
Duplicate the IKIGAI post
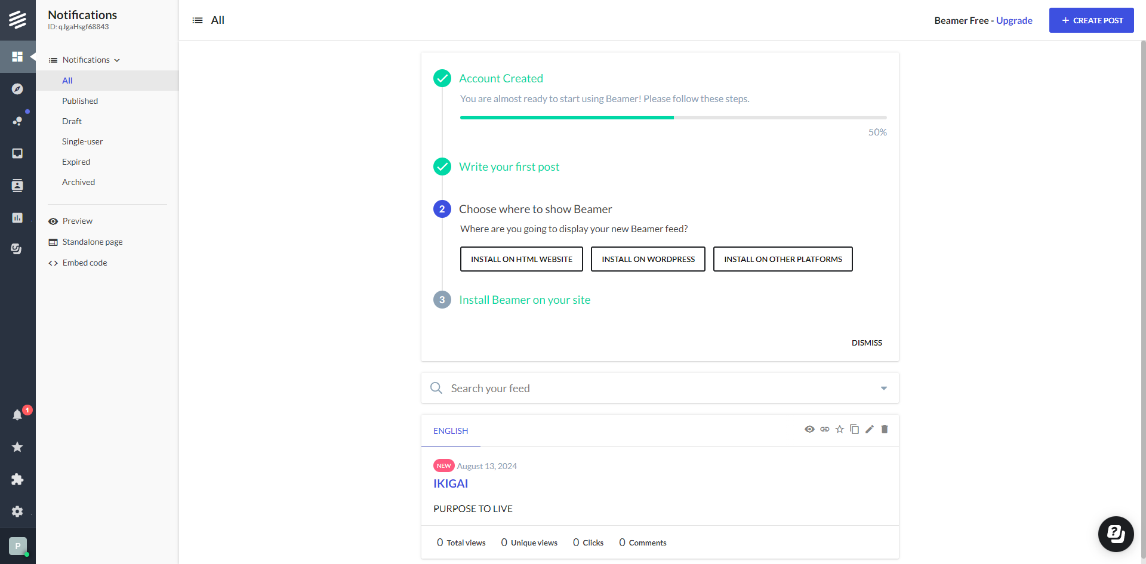click(x=855, y=429)
